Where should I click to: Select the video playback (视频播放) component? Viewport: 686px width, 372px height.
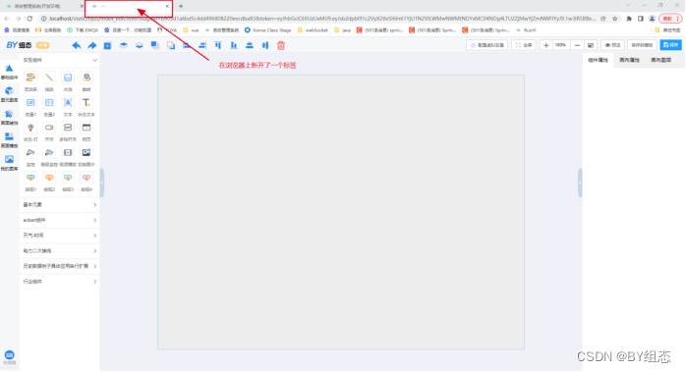coord(68,152)
